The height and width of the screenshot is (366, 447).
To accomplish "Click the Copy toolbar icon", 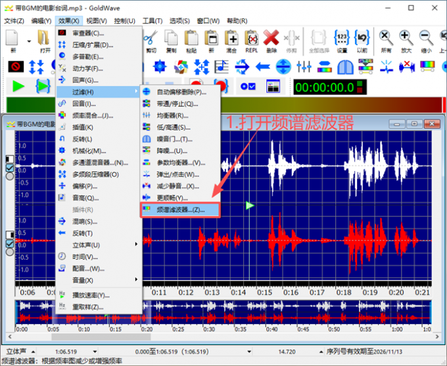I will pyautogui.click(x=172, y=38).
